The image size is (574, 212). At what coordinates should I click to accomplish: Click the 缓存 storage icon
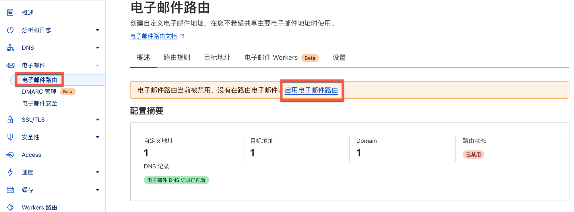tap(10, 190)
